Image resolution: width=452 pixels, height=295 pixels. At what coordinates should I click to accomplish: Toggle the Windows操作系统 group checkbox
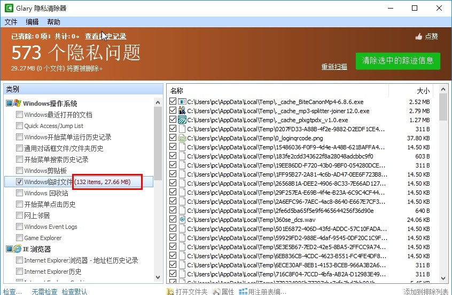9,103
